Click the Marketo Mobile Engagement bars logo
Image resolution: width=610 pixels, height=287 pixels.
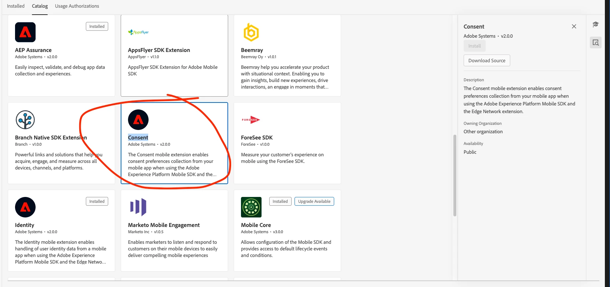pos(138,207)
